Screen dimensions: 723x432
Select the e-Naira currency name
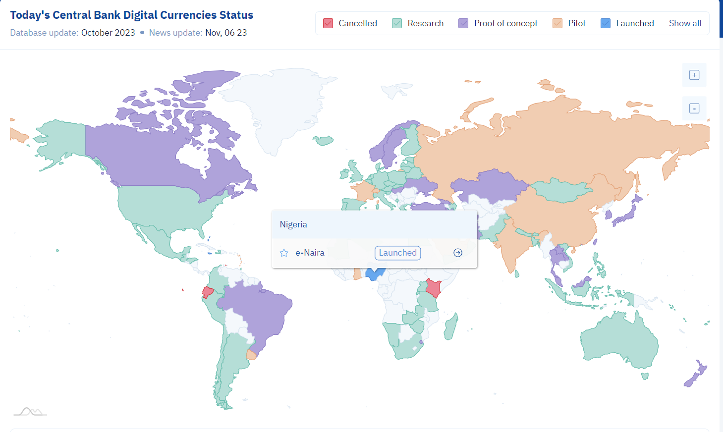[x=310, y=253]
